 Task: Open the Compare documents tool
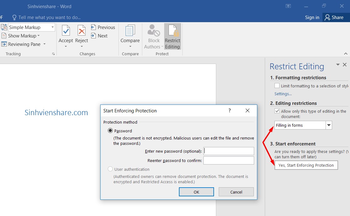click(x=130, y=31)
